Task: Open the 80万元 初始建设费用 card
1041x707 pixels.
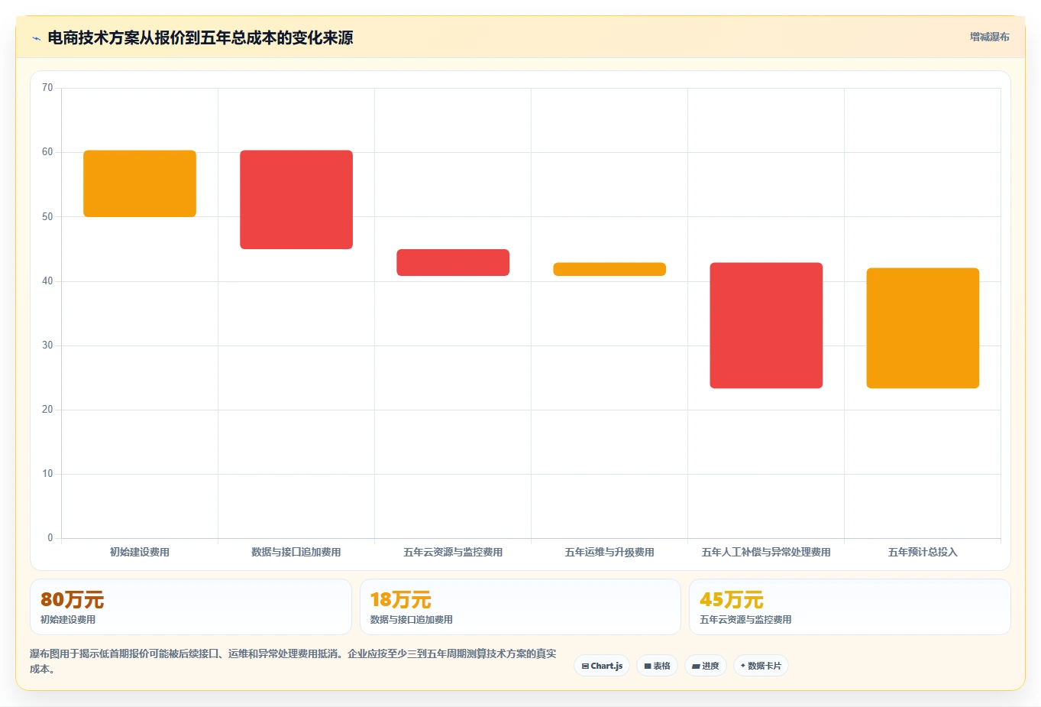Action: tap(191, 607)
